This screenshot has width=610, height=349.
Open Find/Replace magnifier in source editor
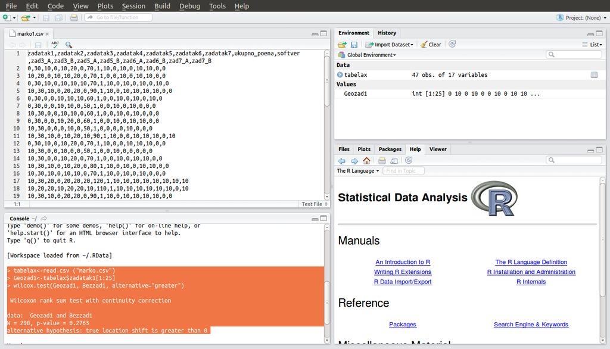pos(69,45)
